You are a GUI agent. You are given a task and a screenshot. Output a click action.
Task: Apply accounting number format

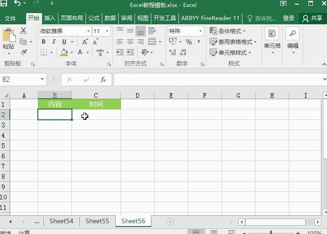click(173, 42)
